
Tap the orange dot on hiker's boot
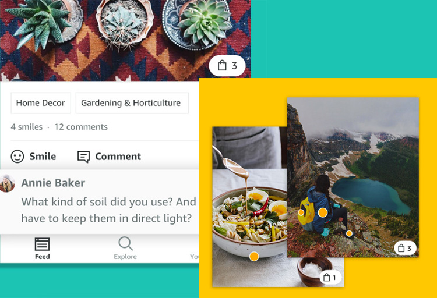[x=349, y=233]
